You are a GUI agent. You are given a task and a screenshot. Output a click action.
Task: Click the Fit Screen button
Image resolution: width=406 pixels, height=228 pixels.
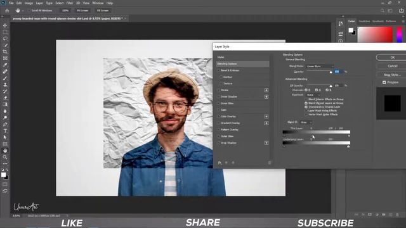pos(82,11)
